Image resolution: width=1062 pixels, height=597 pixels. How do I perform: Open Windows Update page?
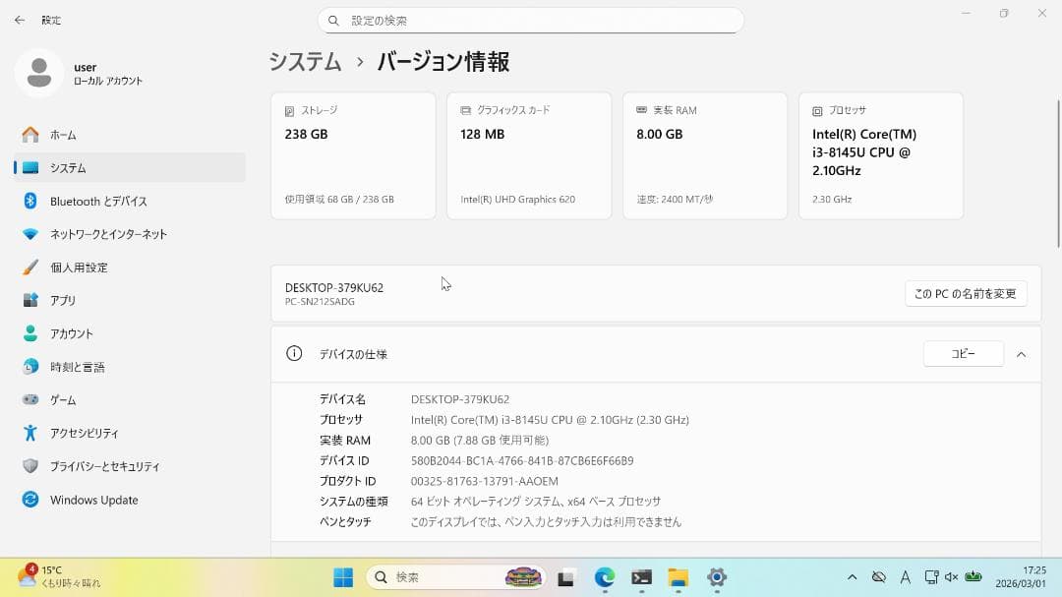click(x=130, y=500)
